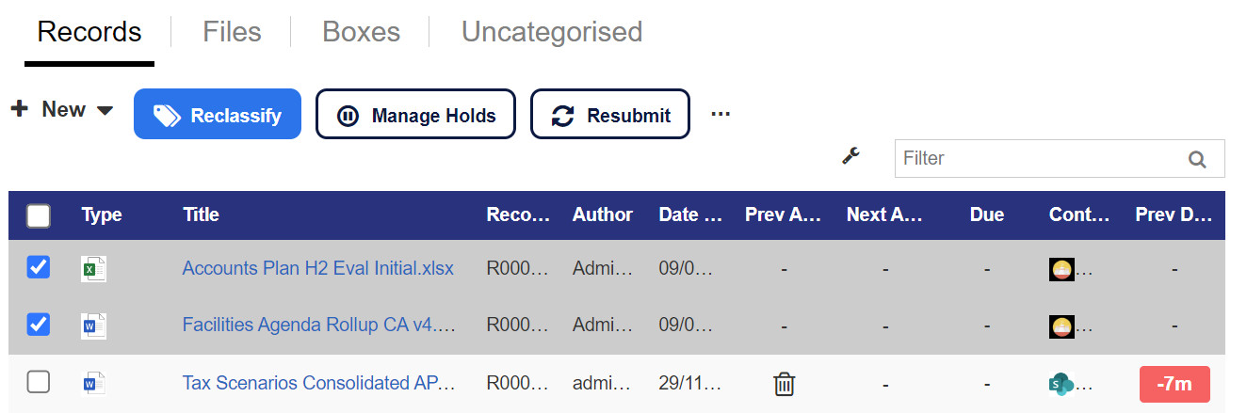Screen dimensions: 1247x413
Task: Switch to the Files tab
Action: (x=232, y=32)
